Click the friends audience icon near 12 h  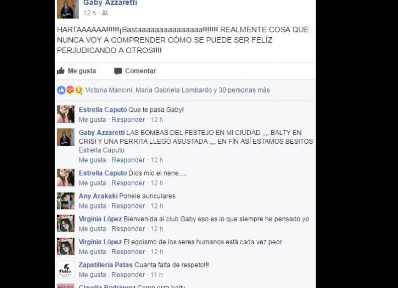105,13
